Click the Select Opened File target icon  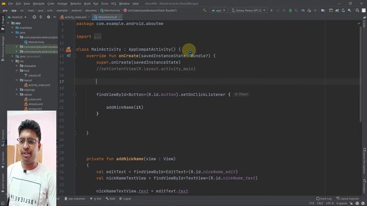[x=34, y=17]
